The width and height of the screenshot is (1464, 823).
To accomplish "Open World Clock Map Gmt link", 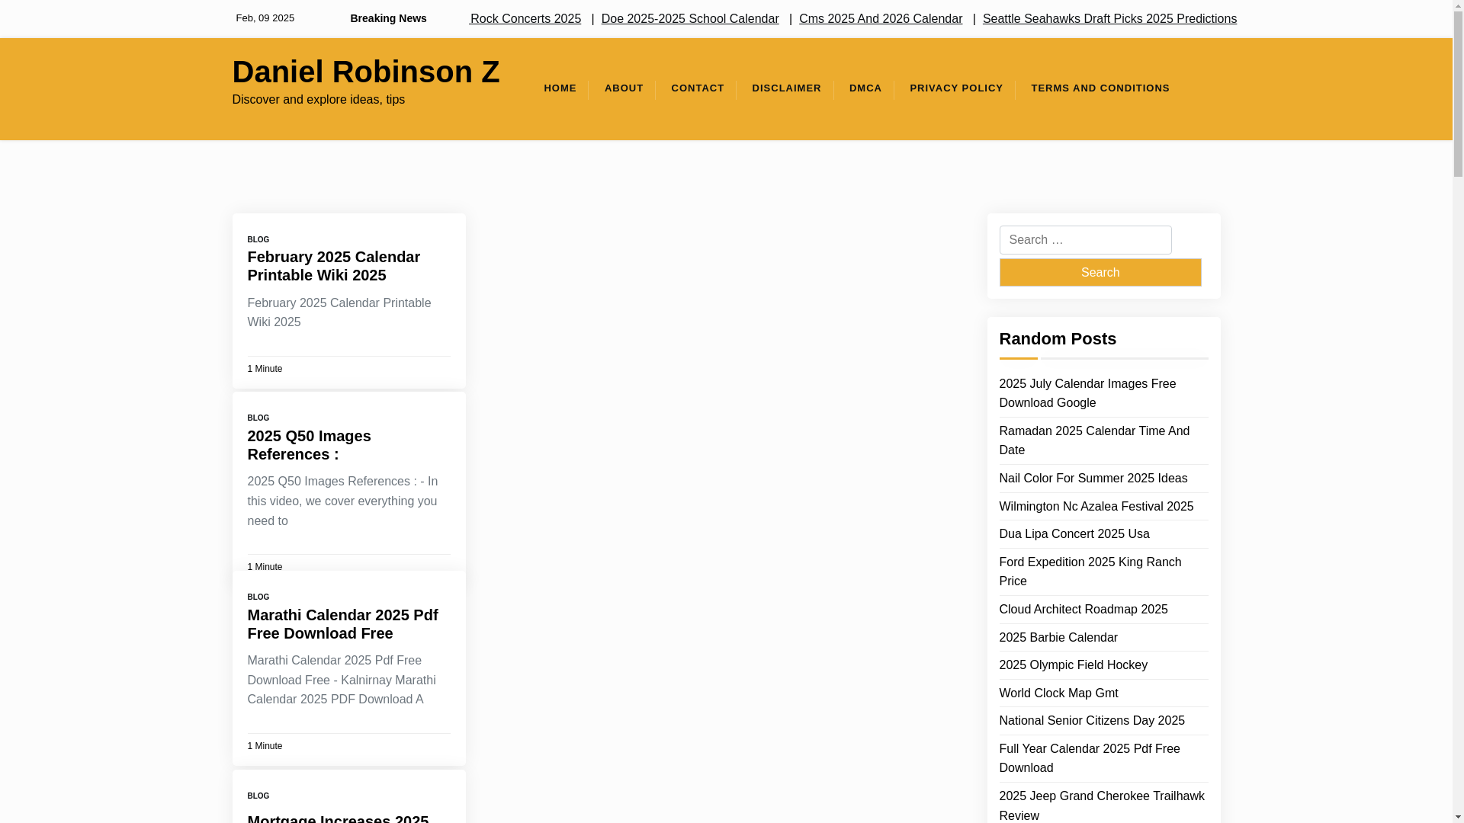I will pyautogui.click(x=1058, y=693).
